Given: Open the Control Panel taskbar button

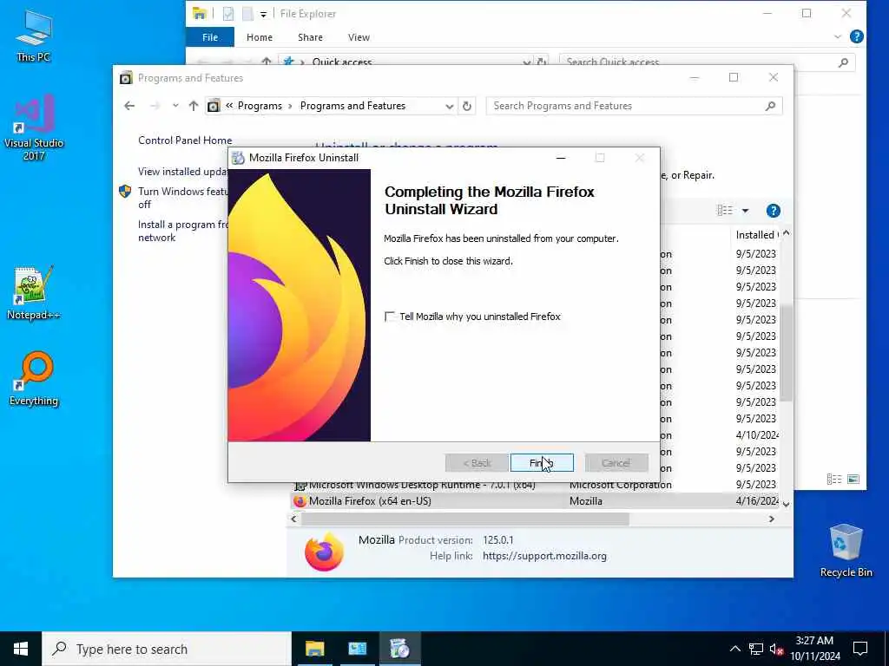Looking at the screenshot, I should point(357,649).
